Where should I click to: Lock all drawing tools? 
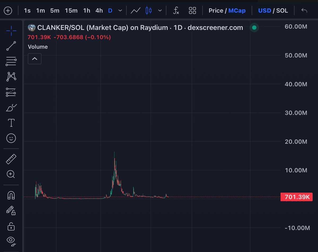pos(11,226)
